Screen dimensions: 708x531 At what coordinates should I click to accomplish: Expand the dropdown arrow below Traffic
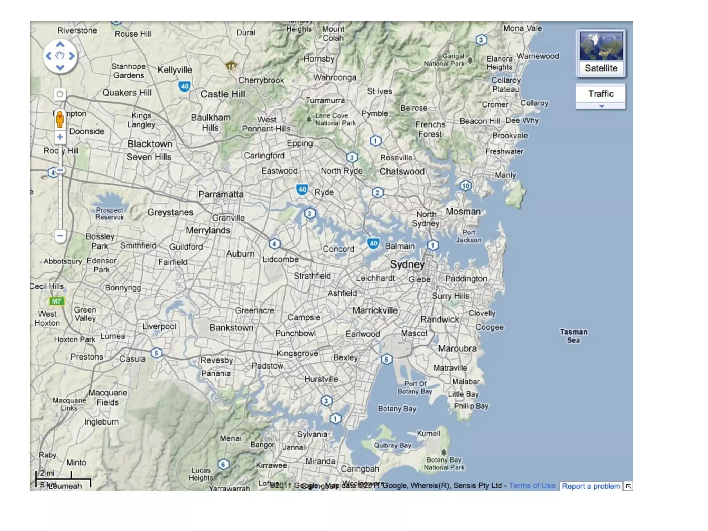tap(601, 106)
